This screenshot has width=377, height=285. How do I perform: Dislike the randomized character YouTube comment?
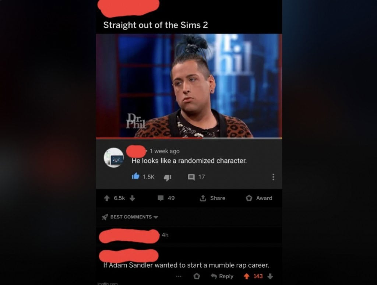[x=168, y=177]
